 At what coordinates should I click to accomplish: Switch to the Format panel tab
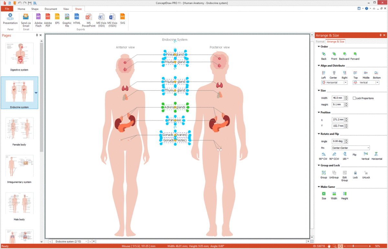click(320, 42)
